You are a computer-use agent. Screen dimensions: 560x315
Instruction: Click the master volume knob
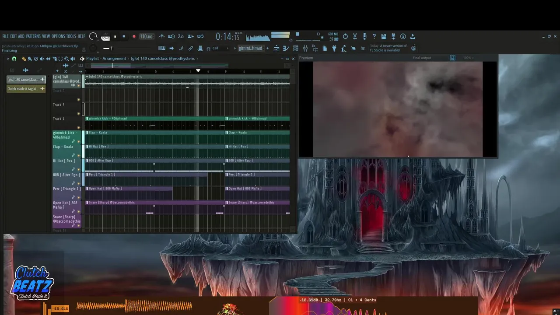click(93, 36)
